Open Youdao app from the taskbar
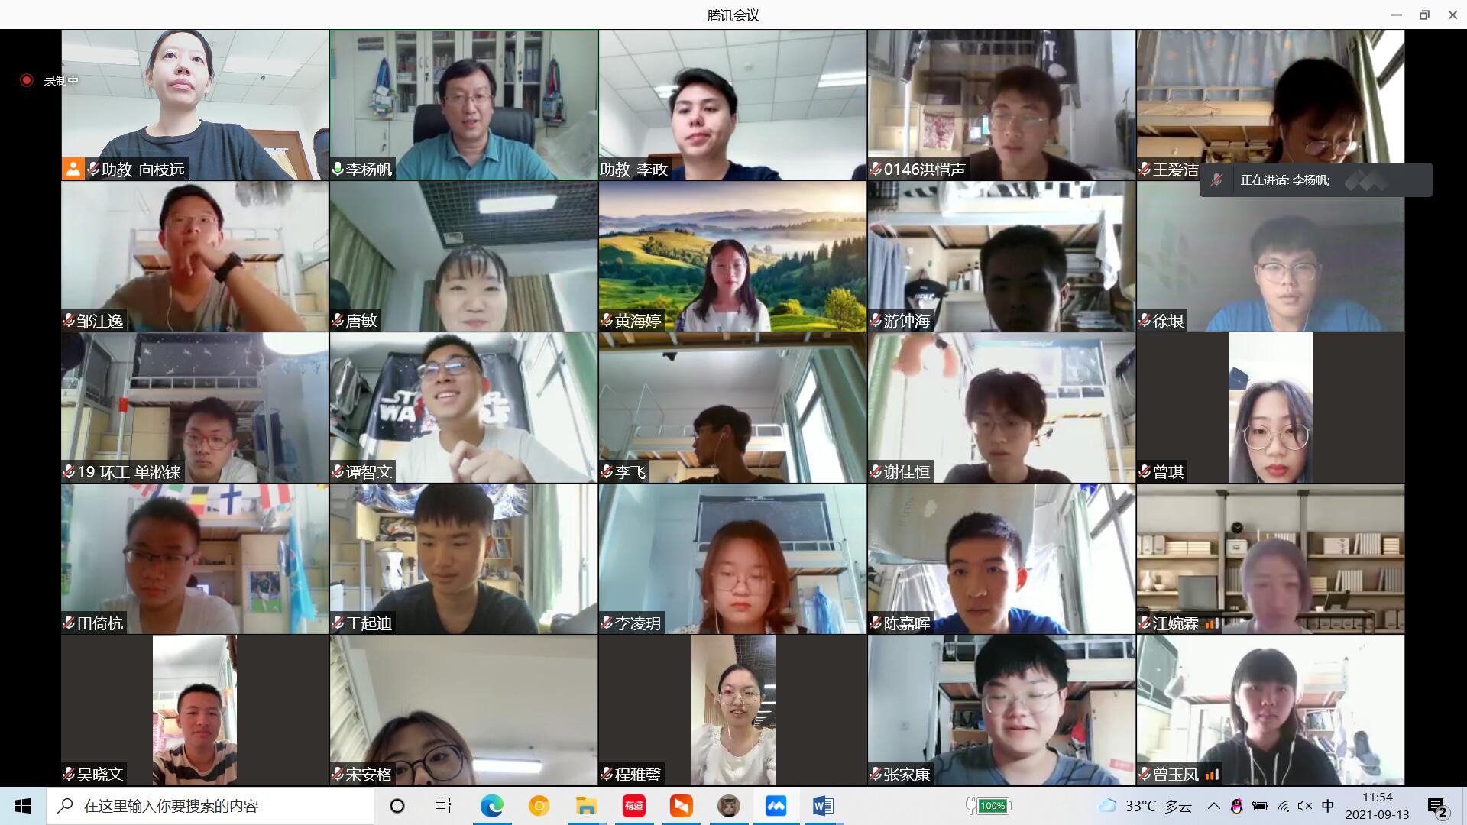The width and height of the screenshot is (1467, 825). (633, 806)
